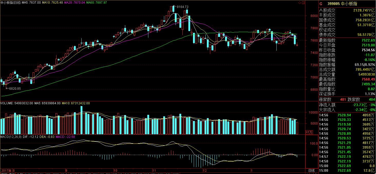Click the MACD(12,26,9) indicator title
The height and width of the screenshot is (174, 376).
pyautogui.click(x=11, y=137)
